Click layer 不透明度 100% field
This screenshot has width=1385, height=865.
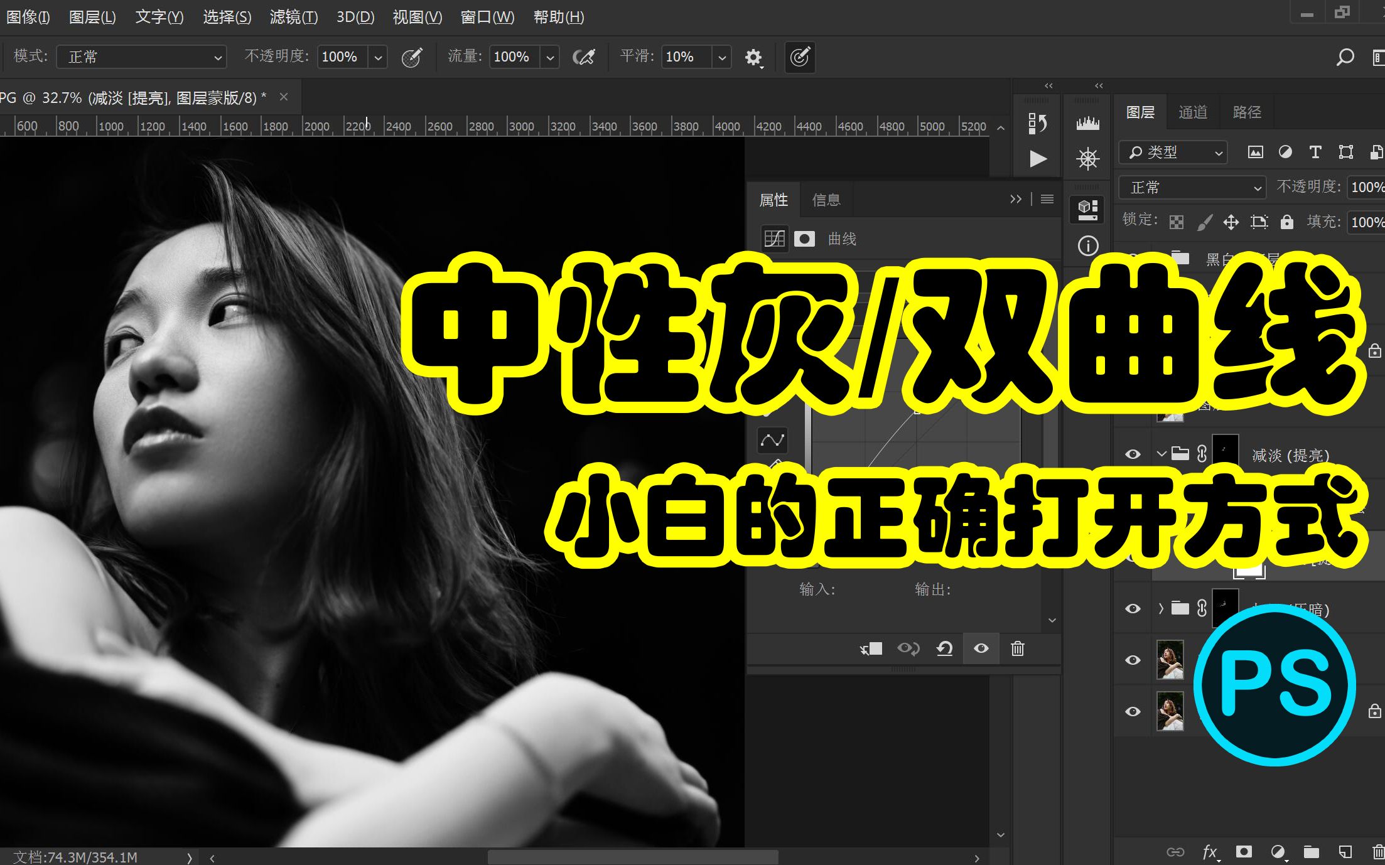point(1366,188)
